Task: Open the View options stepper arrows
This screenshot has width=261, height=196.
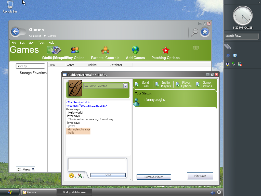Action: tap(33, 169)
